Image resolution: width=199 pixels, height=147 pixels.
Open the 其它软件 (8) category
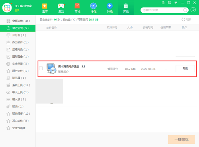18,121
